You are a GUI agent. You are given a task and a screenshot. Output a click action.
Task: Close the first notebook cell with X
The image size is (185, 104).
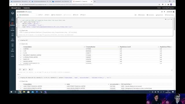click(171, 19)
